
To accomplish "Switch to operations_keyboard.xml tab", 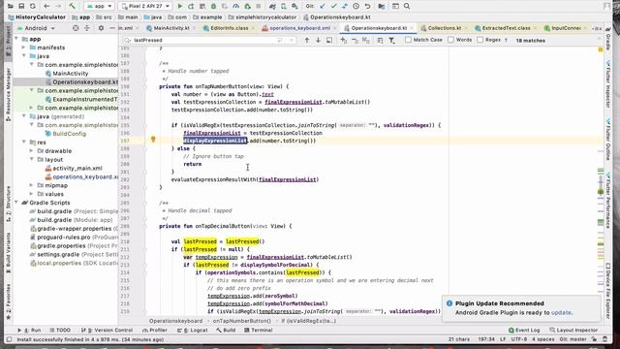I will 299,28.
